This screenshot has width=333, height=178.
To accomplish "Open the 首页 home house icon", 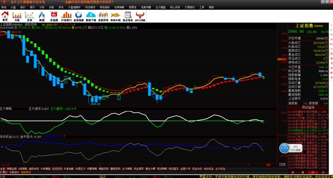I will tap(5, 16).
